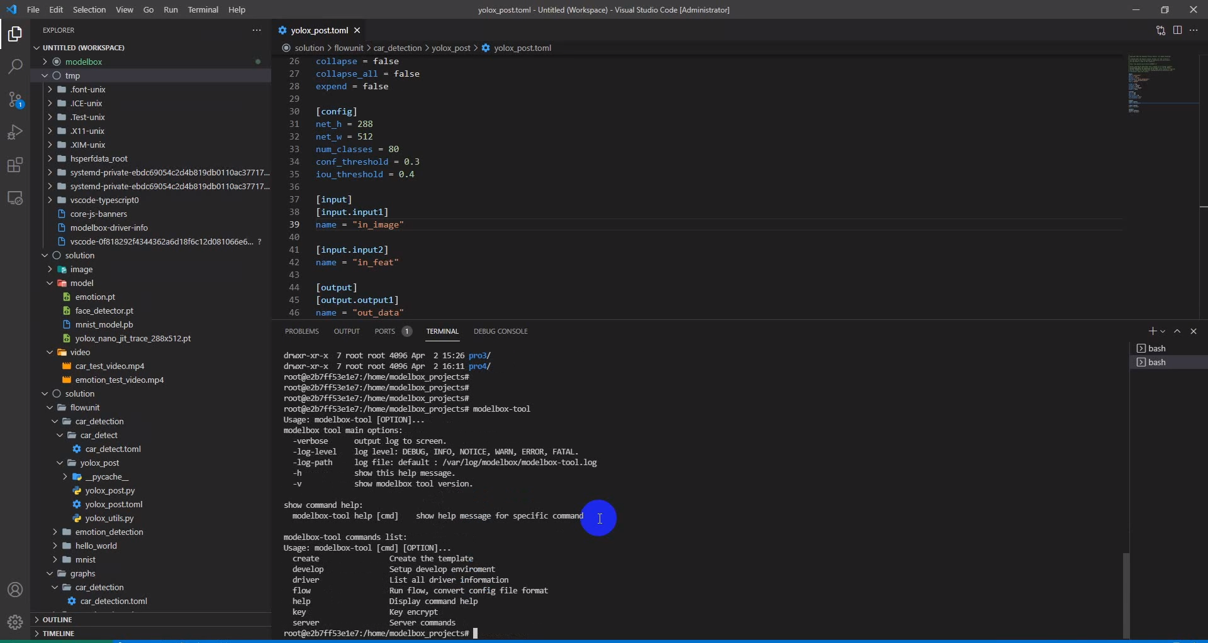Open Run and Debug view

tap(15, 132)
